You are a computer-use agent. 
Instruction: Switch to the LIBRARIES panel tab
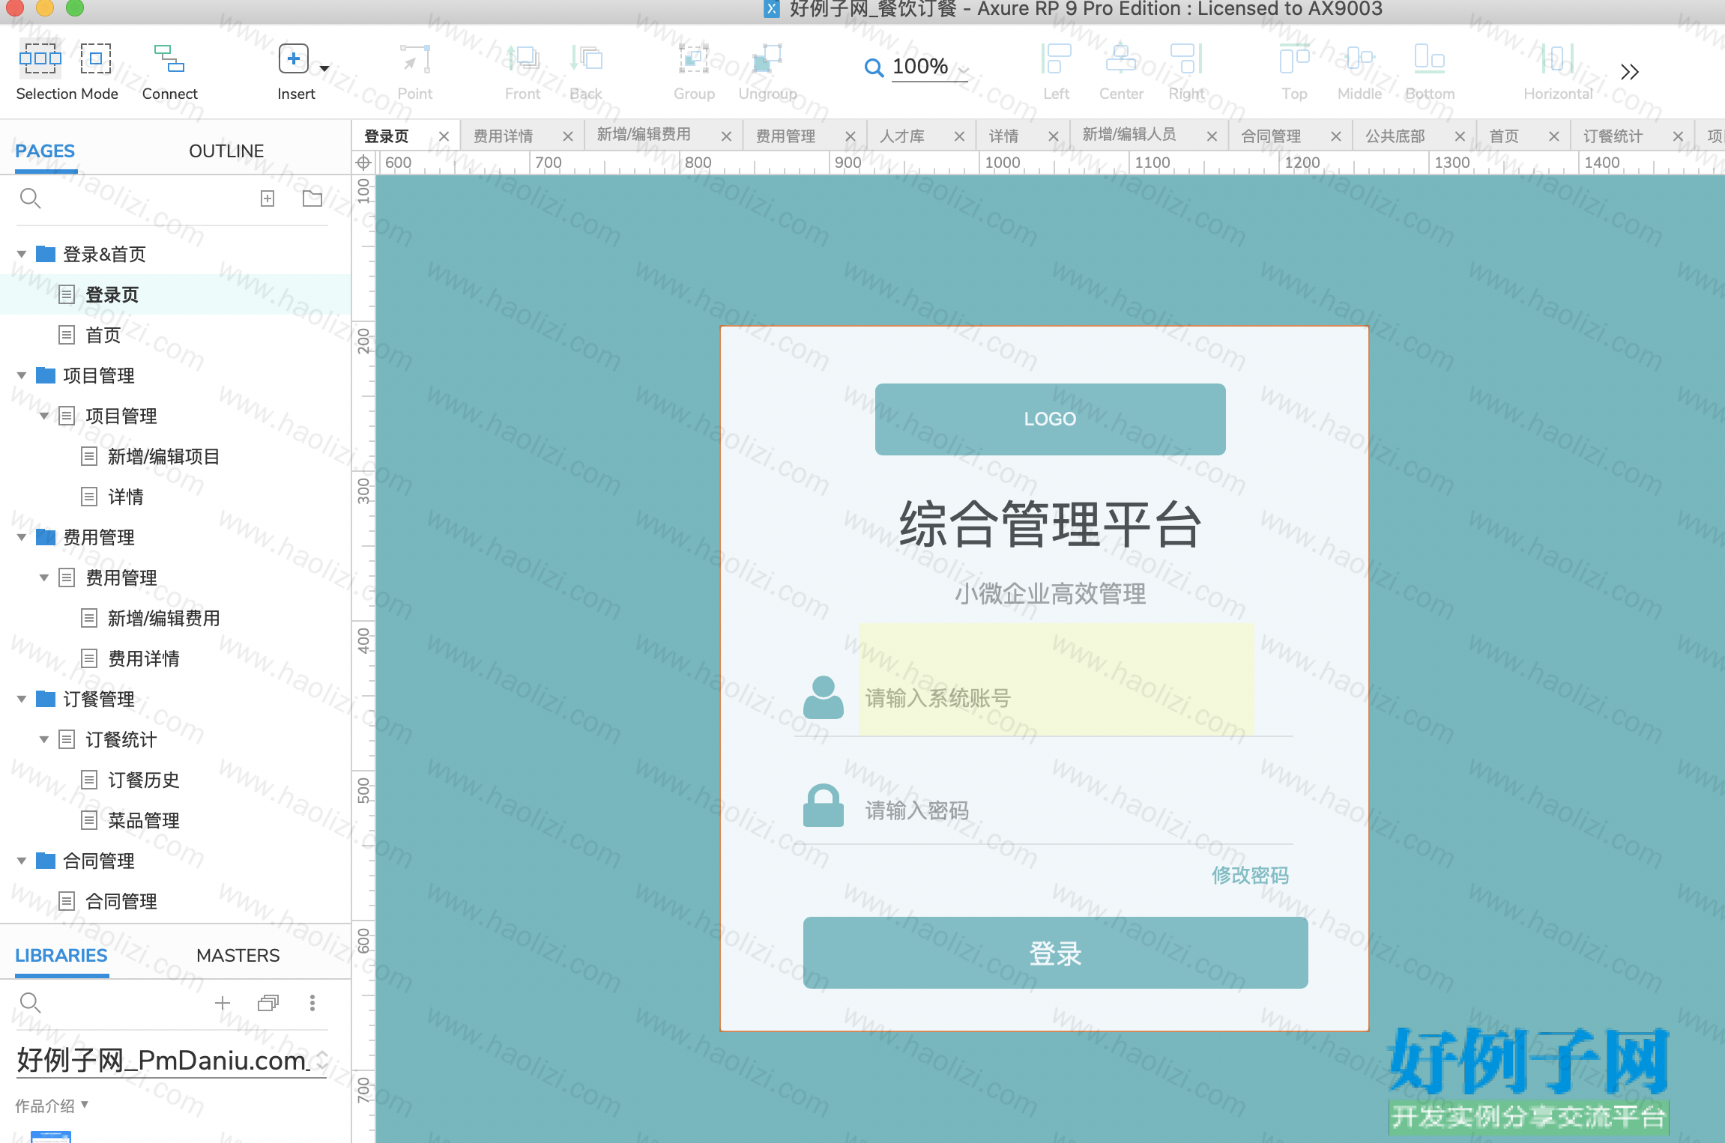pos(61,955)
